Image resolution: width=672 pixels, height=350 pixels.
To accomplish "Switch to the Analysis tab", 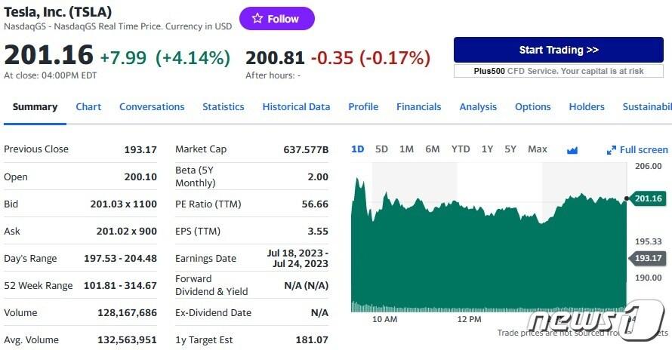I will pyautogui.click(x=478, y=107).
